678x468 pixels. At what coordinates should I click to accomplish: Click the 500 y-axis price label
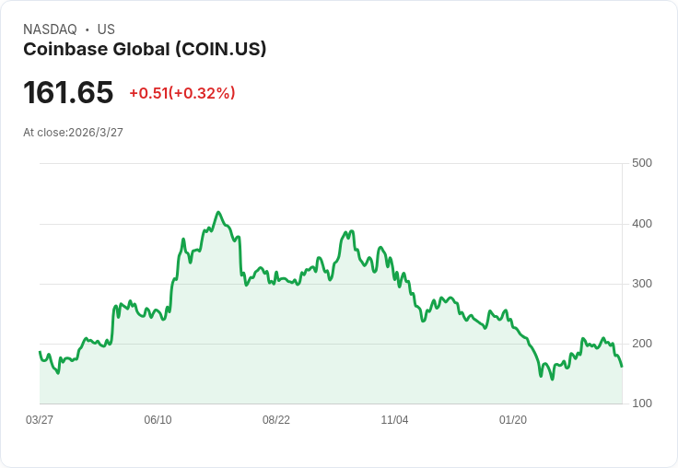point(642,163)
